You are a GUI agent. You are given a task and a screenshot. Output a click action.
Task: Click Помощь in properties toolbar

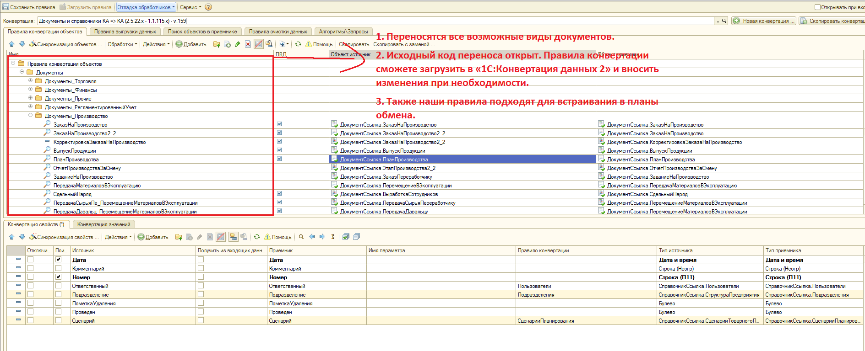click(x=278, y=237)
